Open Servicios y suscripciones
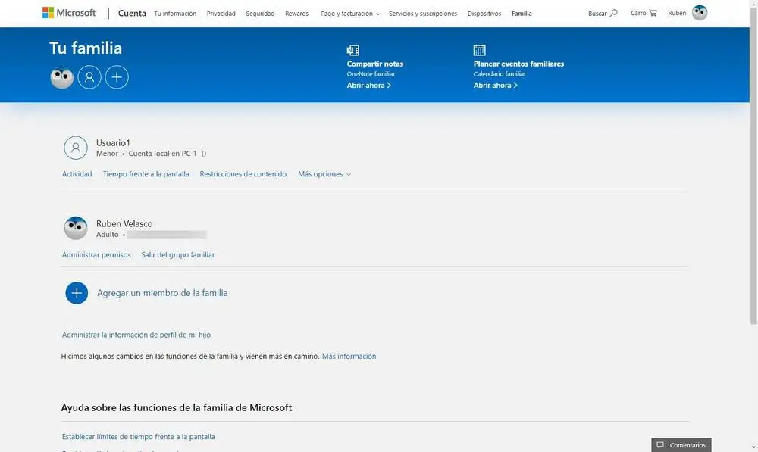Screen dimensions: 758x452 click(423, 14)
